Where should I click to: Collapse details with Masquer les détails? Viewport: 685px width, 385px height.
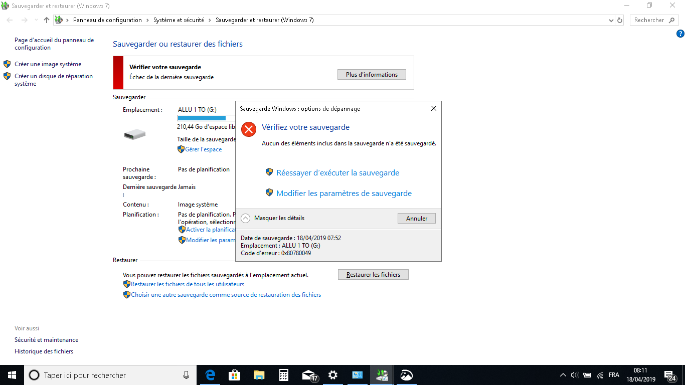point(273,218)
